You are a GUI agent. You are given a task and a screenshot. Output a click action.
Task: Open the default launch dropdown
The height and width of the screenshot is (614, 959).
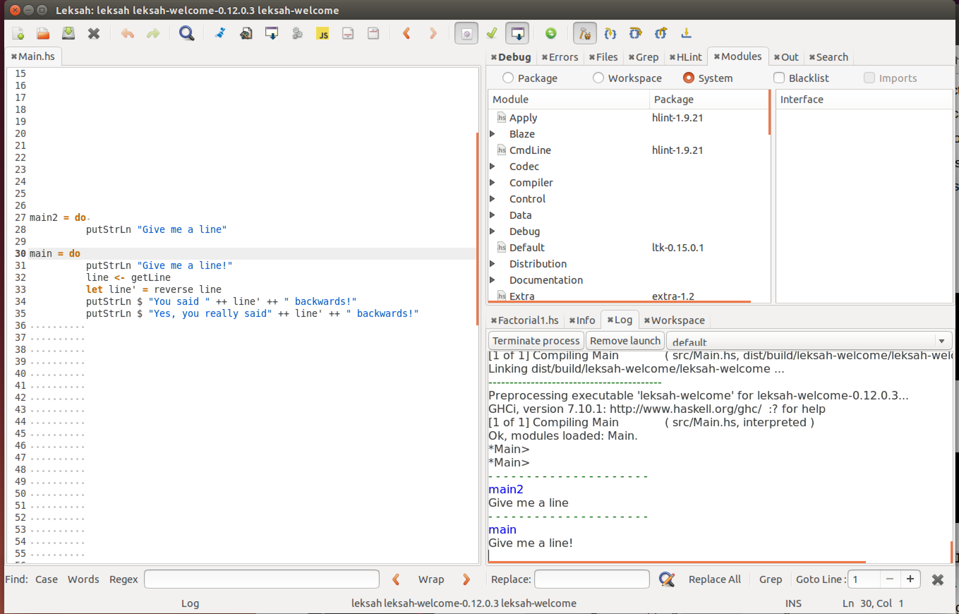pyautogui.click(x=941, y=341)
